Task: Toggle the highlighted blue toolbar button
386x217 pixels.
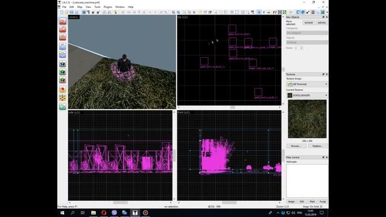Action: coord(259,12)
